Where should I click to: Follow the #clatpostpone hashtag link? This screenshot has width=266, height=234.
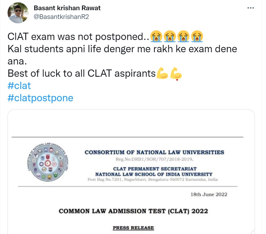(x=40, y=98)
